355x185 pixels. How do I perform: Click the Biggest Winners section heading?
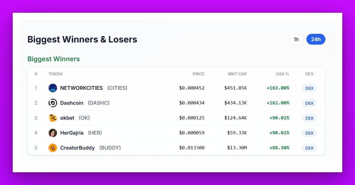click(x=54, y=59)
